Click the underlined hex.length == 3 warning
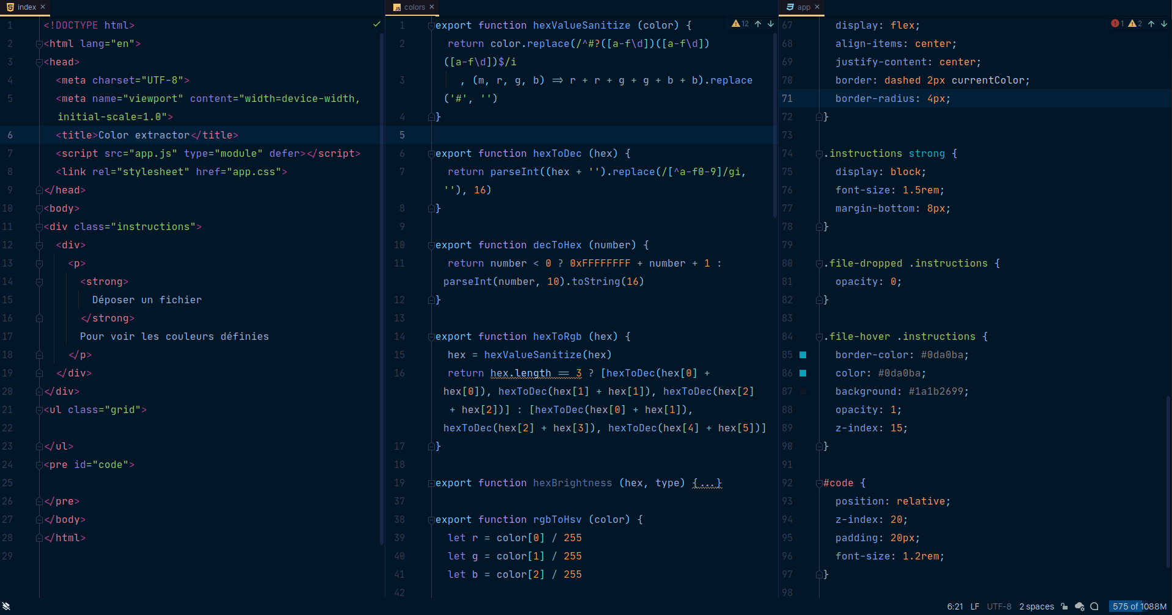 pos(536,373)
